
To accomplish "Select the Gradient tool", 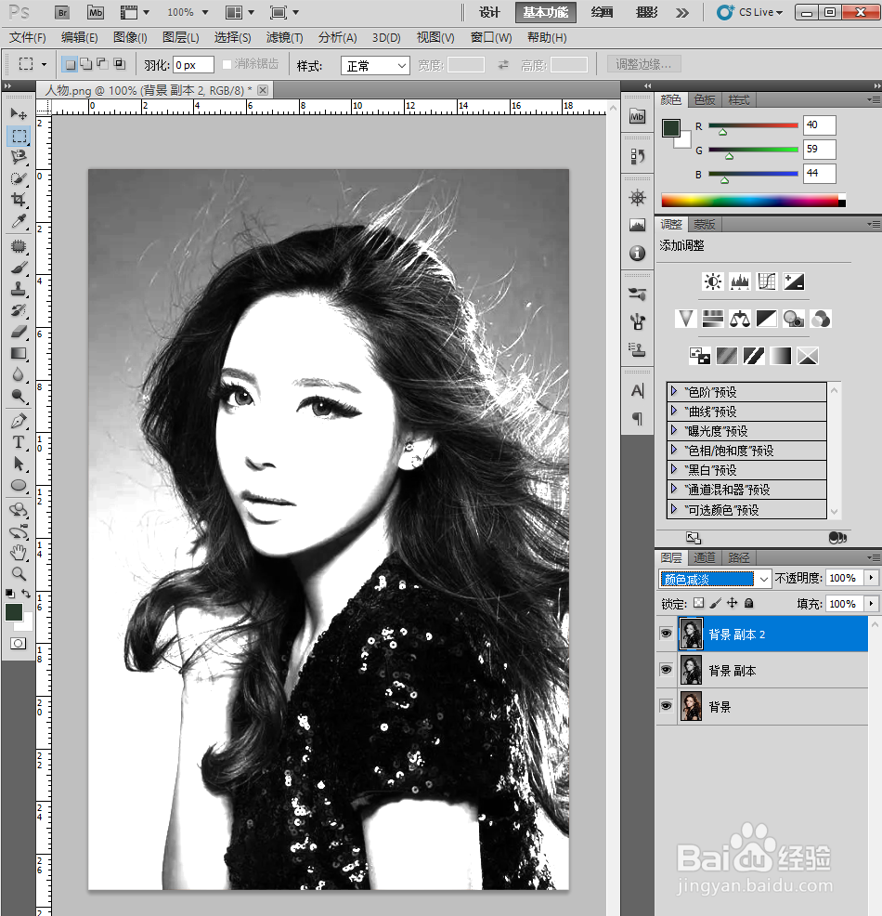I will pos(19,353).
